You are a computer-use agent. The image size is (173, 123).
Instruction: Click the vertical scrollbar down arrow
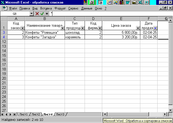pos(171,110)
